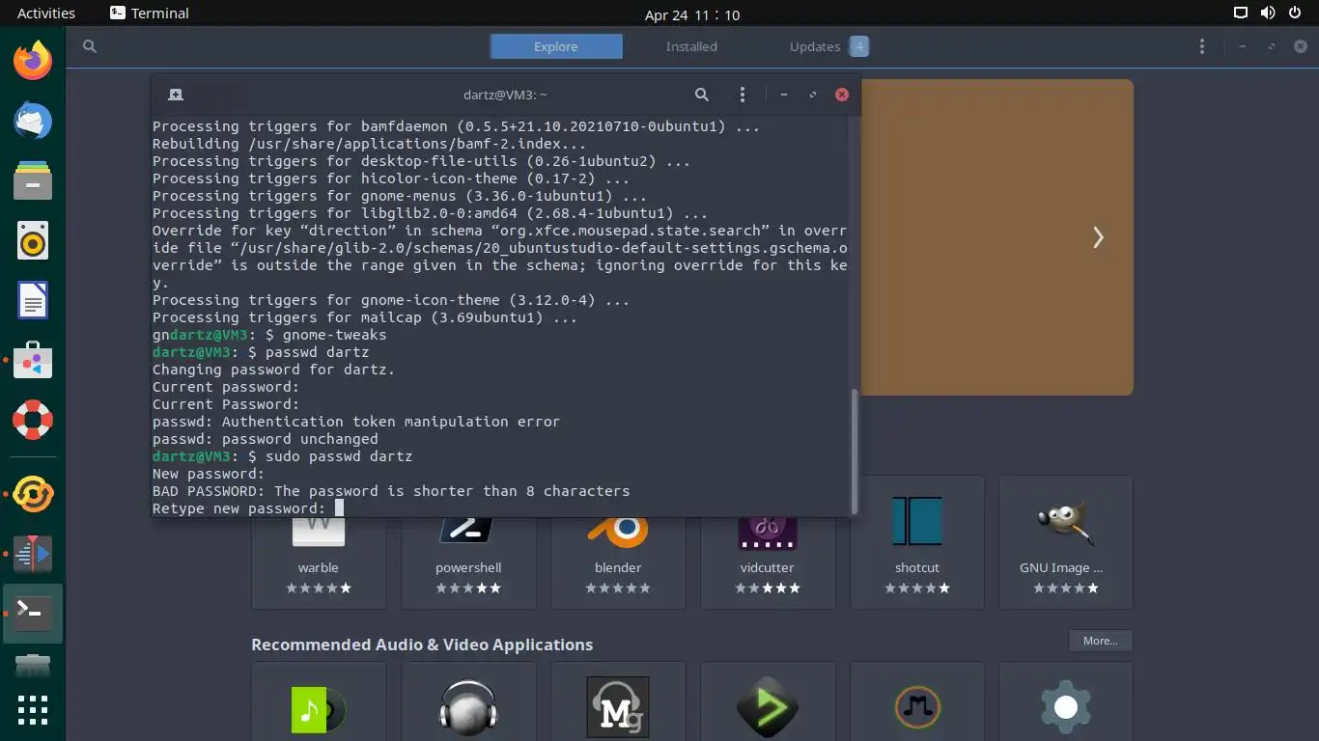Switch to the Explore tab

pos(556,46)
